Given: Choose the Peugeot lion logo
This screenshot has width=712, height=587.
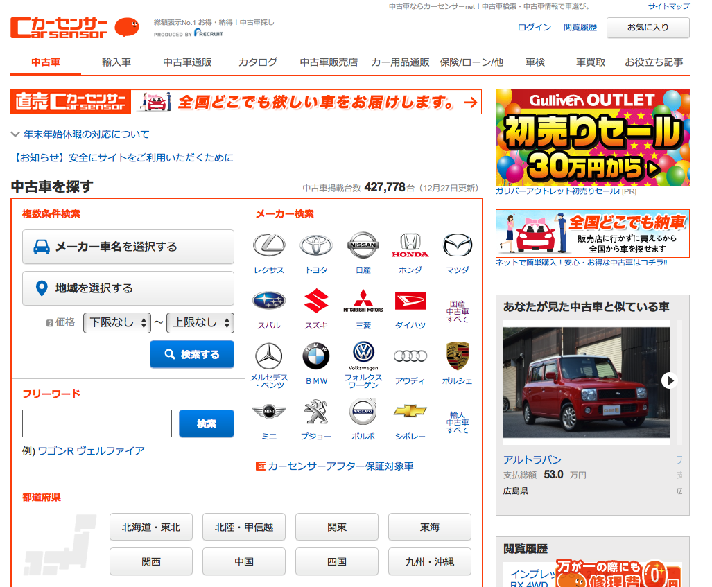Looking at the screenshot, I should coord(316,411).
